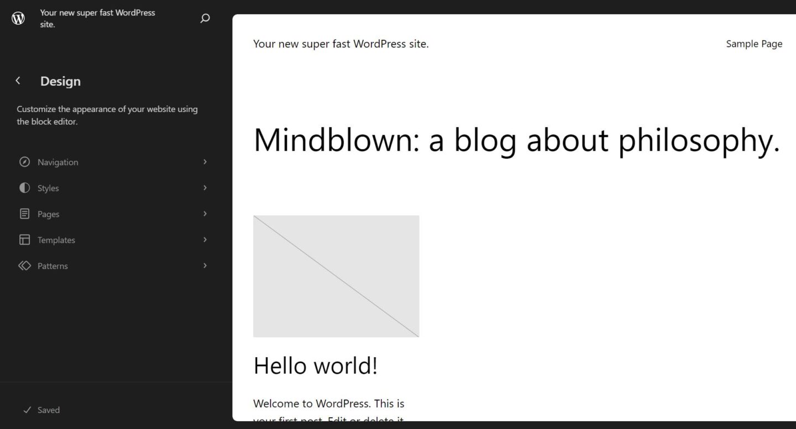Click the Navigation compass icon
This screenshot has width=796, height=429.
24,162
